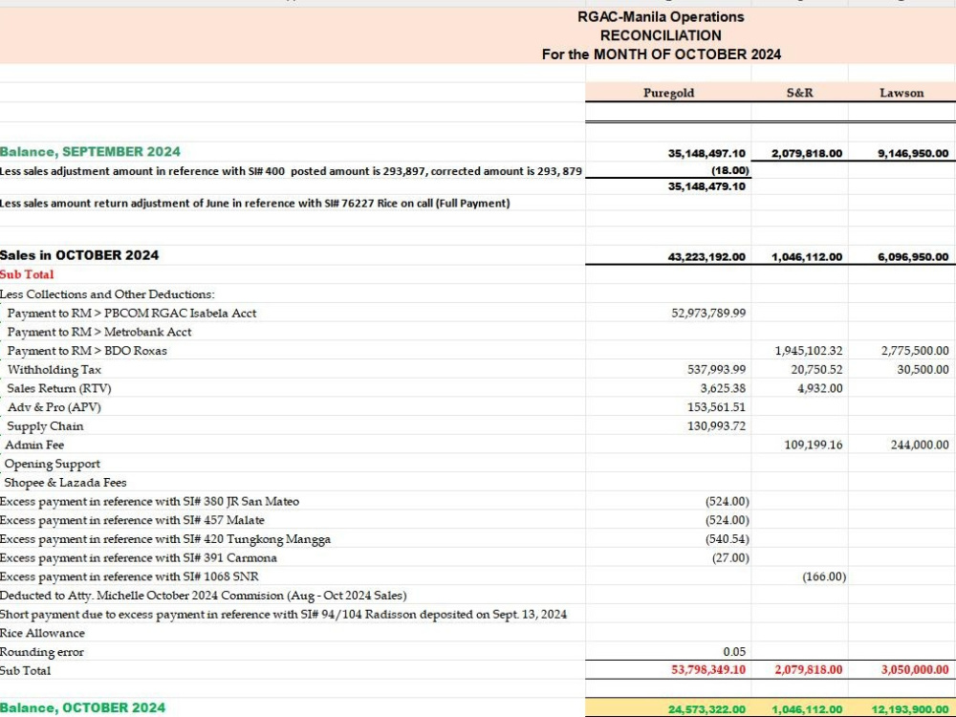The image size is (956, 717).
Task: Select the 153,561.51 Adv & Pro cell
Action: [716, 407]
